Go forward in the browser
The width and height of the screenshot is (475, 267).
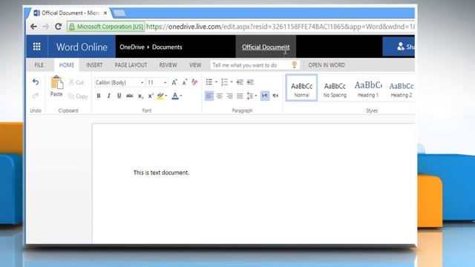coord(46,27)
